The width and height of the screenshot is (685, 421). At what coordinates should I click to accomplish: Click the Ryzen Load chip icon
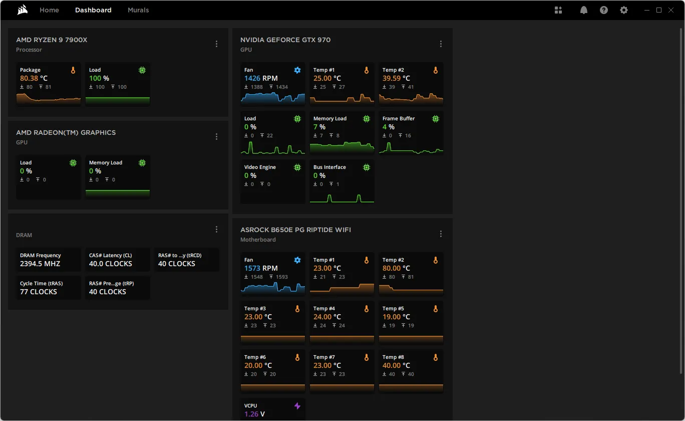click(142, 71)
